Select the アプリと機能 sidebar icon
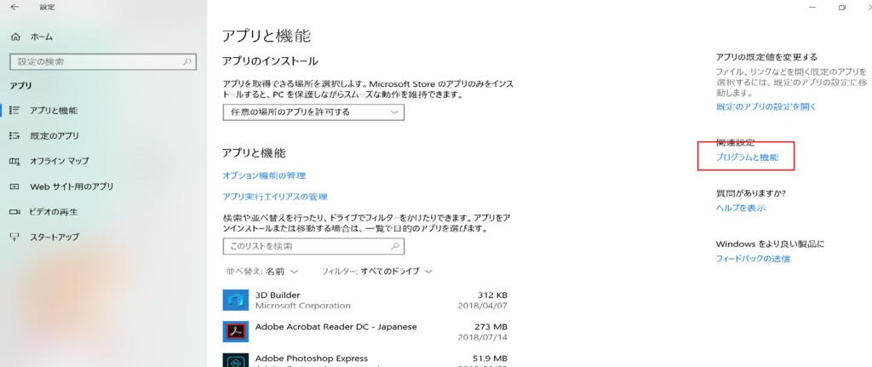Screen dimensions: 872x367 coord(15,111)
